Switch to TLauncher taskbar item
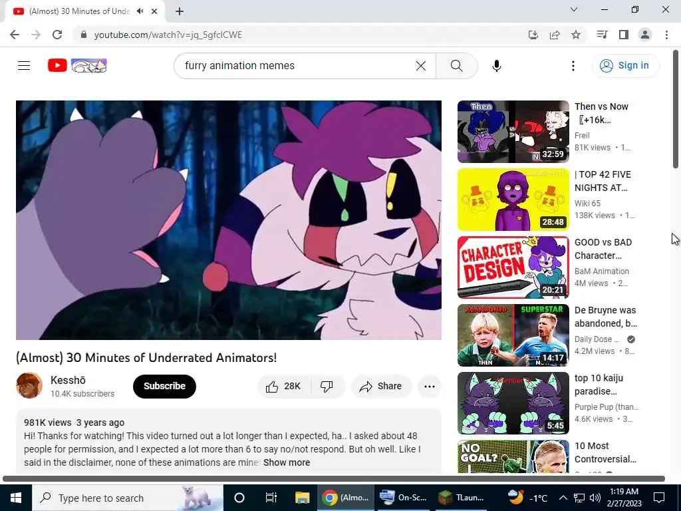The image size is (681, 511). [x=460, y=498]
